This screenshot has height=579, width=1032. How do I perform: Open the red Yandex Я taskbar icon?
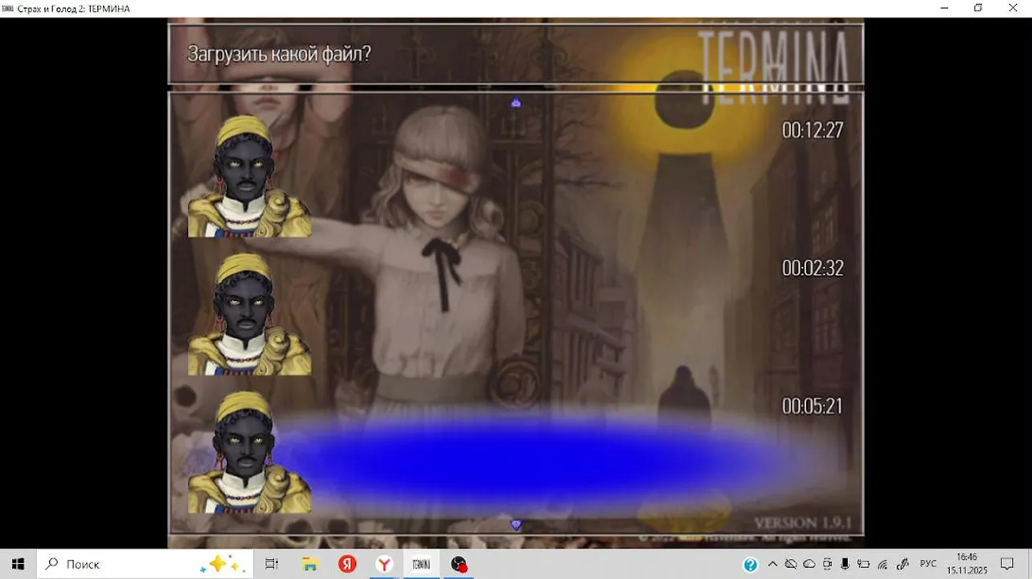347,564
